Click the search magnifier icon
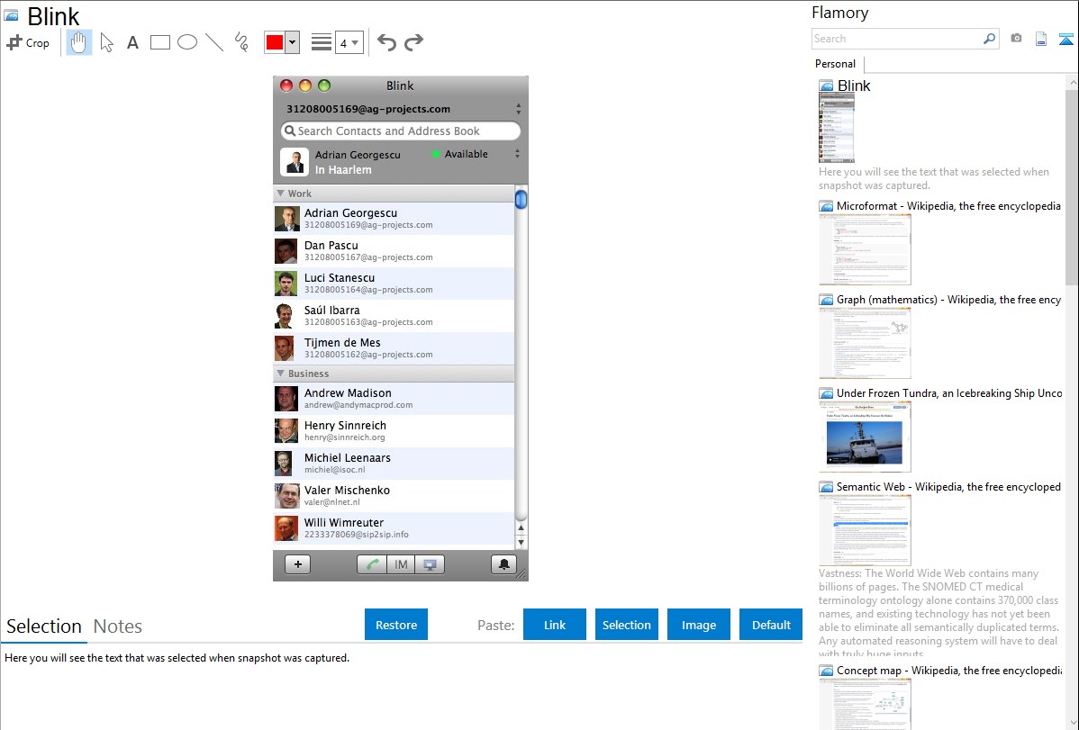Screen dimensions: 1079x730 989,39
